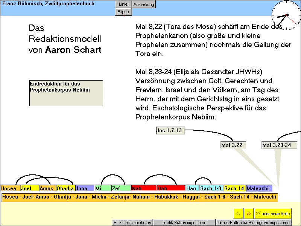The height and width of the screenshot is (226, 301).
Task: Click the Mal 3,22 reference label
Action: pos(233,145)
